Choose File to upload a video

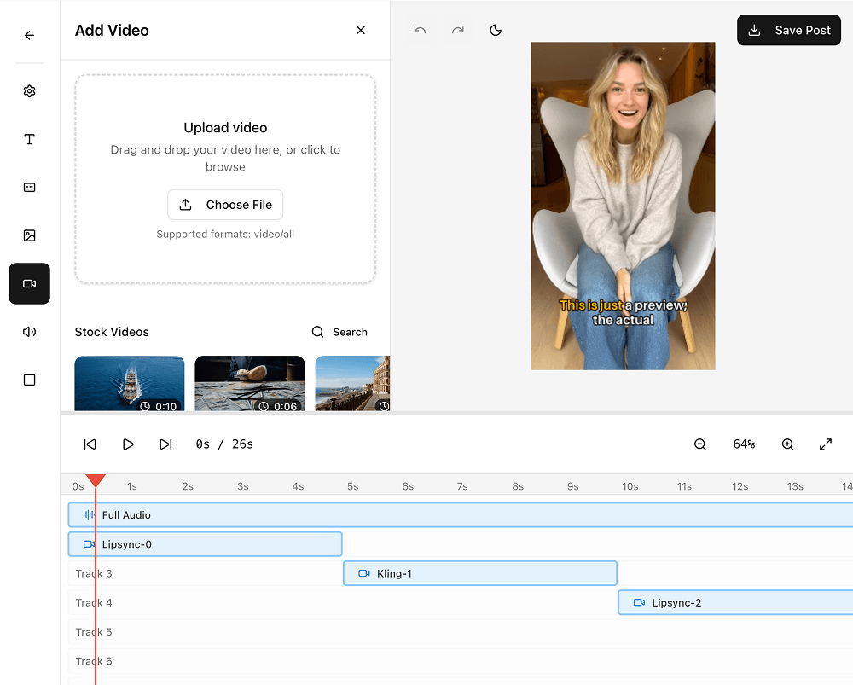pos(224,205)
